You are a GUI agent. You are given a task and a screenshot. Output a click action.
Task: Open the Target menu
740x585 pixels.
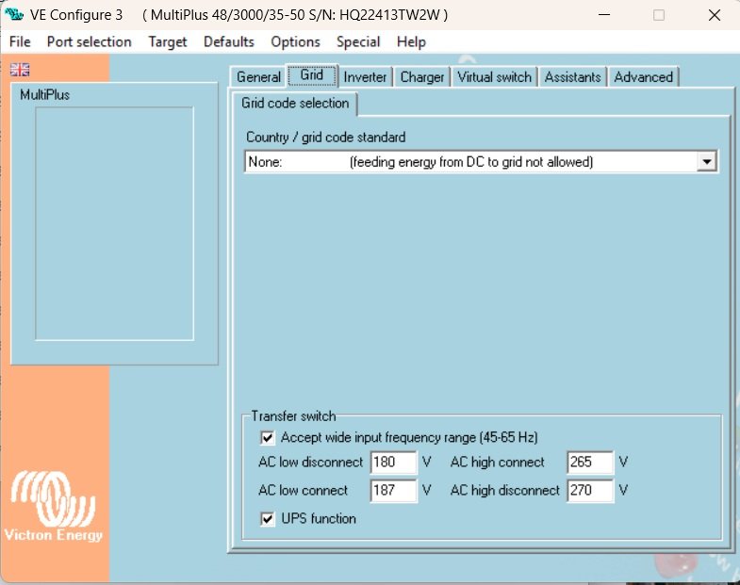(x=168, y=42)
